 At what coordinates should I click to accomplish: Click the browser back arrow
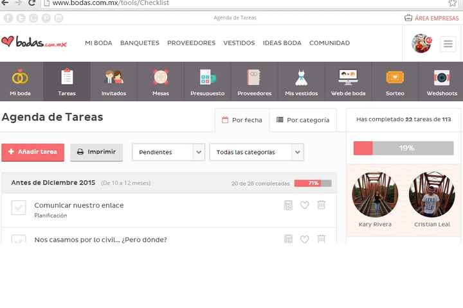(x=5, y=3)
